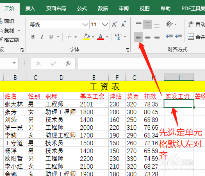This screenshot has height=176, width=205.
Task: Increase font size with large A icon
Action: (x=114, y=25)
